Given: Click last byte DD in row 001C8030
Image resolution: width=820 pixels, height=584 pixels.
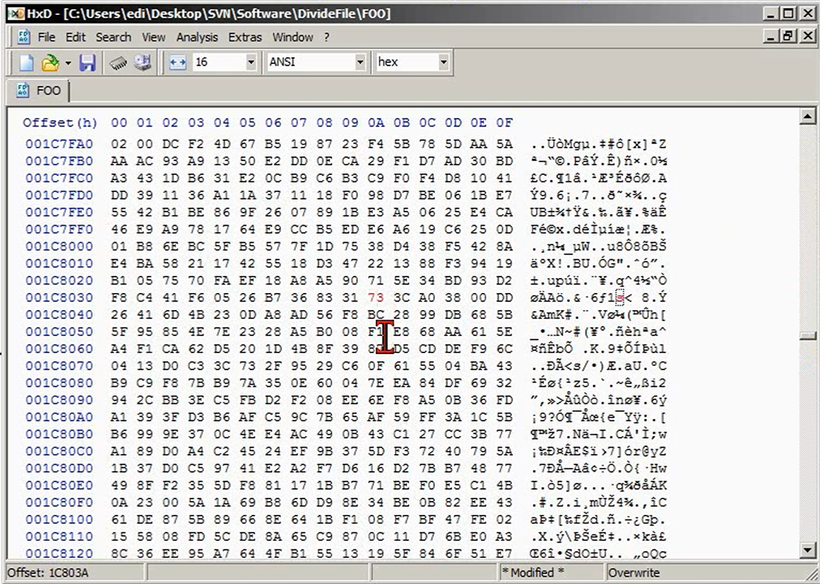Looking at the screenshot, I should point(505,298).
